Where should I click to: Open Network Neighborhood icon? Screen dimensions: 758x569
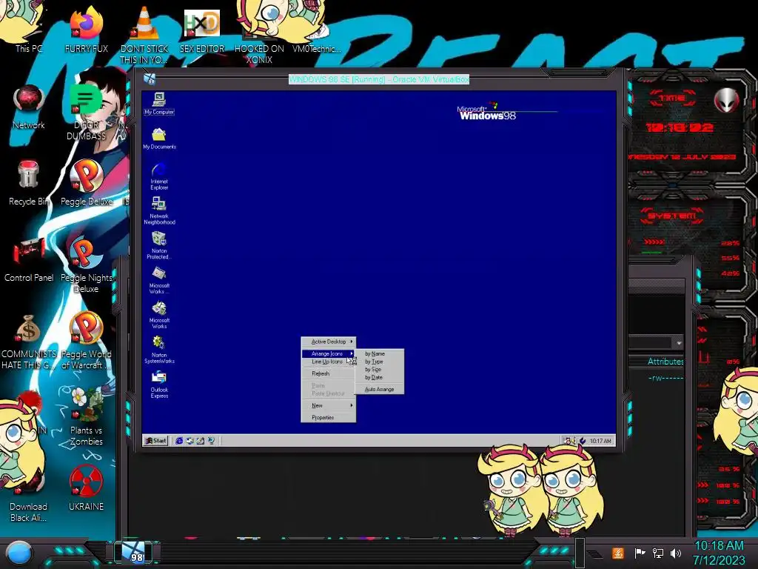pos(159,210)
